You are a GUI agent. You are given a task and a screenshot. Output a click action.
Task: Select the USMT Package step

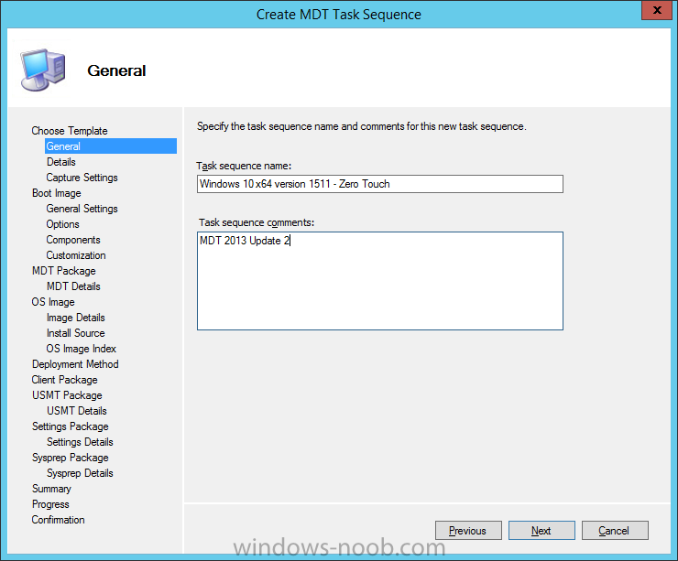coord(67,395)
